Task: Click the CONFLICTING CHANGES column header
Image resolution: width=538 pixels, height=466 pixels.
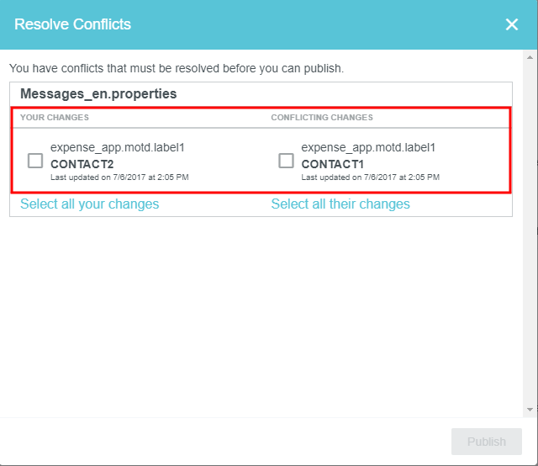Action: pyautogui.click(x=322, y=118)
